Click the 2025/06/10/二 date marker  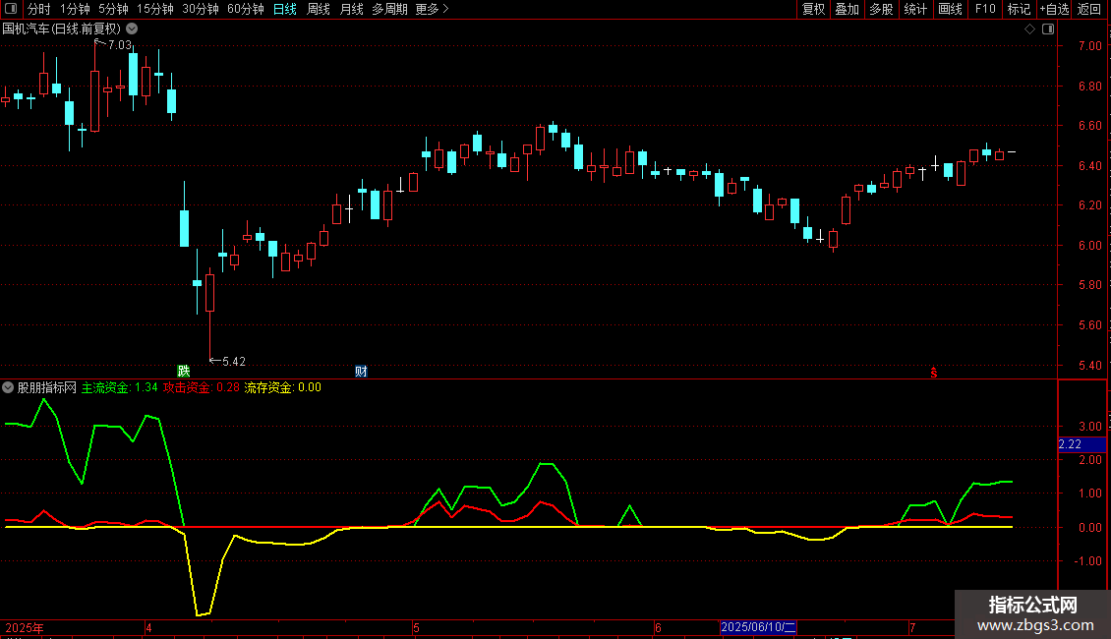coord(758,627)
